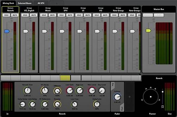Solo the Reverb return bus
The image size is (177, 117).
[x=6, y=15]
